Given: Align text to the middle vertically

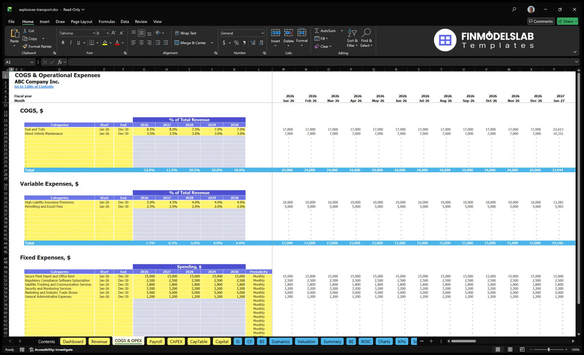Looking at the screenshot, I should (x=141, y=33).
